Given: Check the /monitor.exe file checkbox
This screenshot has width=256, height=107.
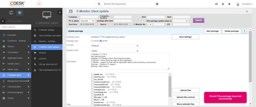Looking at the screenshot, I should click(92, 103).
